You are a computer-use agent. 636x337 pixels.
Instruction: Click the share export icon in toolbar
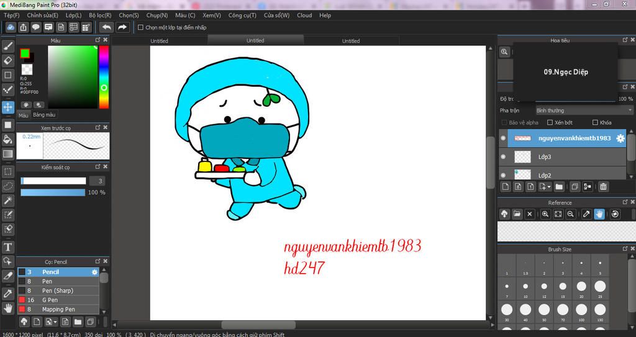(23, 27)
